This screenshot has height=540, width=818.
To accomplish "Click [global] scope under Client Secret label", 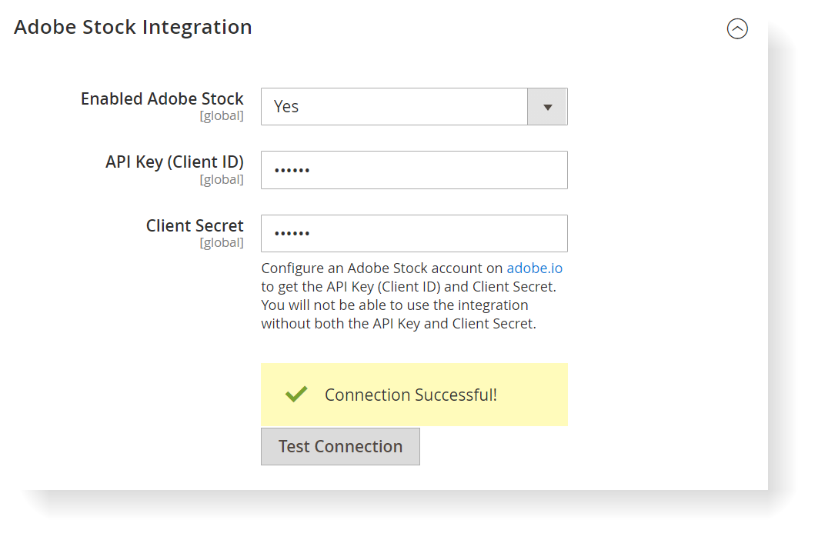I will coord(222,243).
